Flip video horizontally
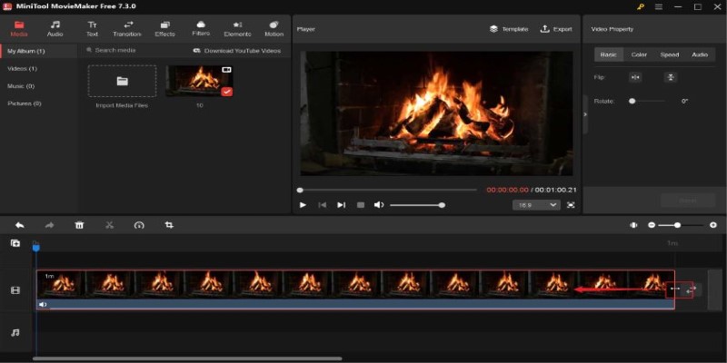This screenshot has width=727, height=363. pos(636,77)
